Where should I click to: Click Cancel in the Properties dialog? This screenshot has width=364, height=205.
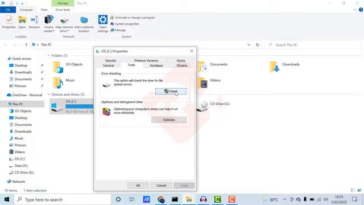(161, 186)
